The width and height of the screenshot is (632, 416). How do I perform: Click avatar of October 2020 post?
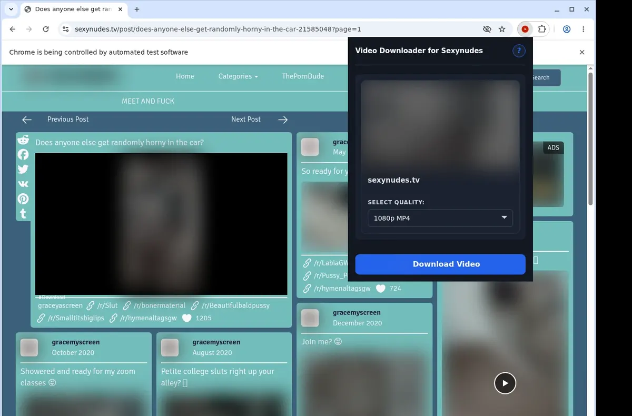pos(29,348)
